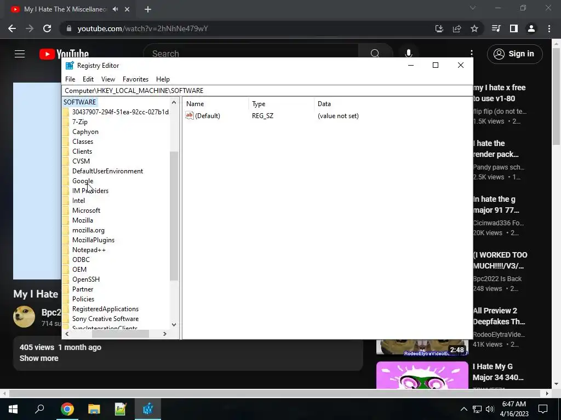Open the notification center icon

543,409
